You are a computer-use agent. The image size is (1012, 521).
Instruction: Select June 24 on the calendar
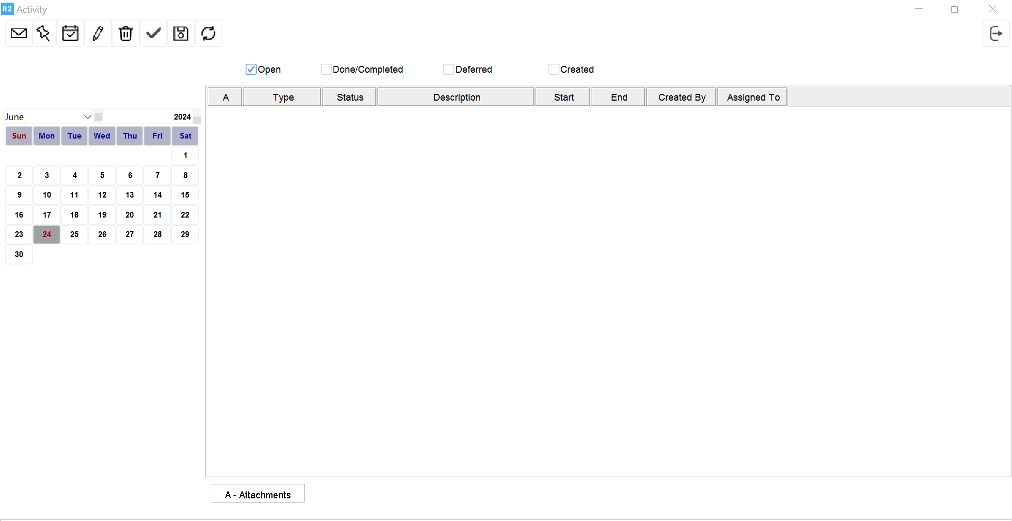(x=47, y=234)
